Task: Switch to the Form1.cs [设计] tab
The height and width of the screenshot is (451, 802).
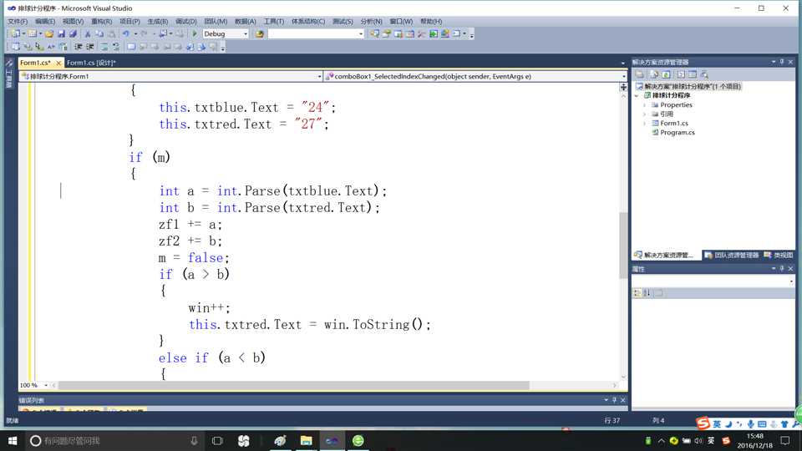Action: click(91, 63)
